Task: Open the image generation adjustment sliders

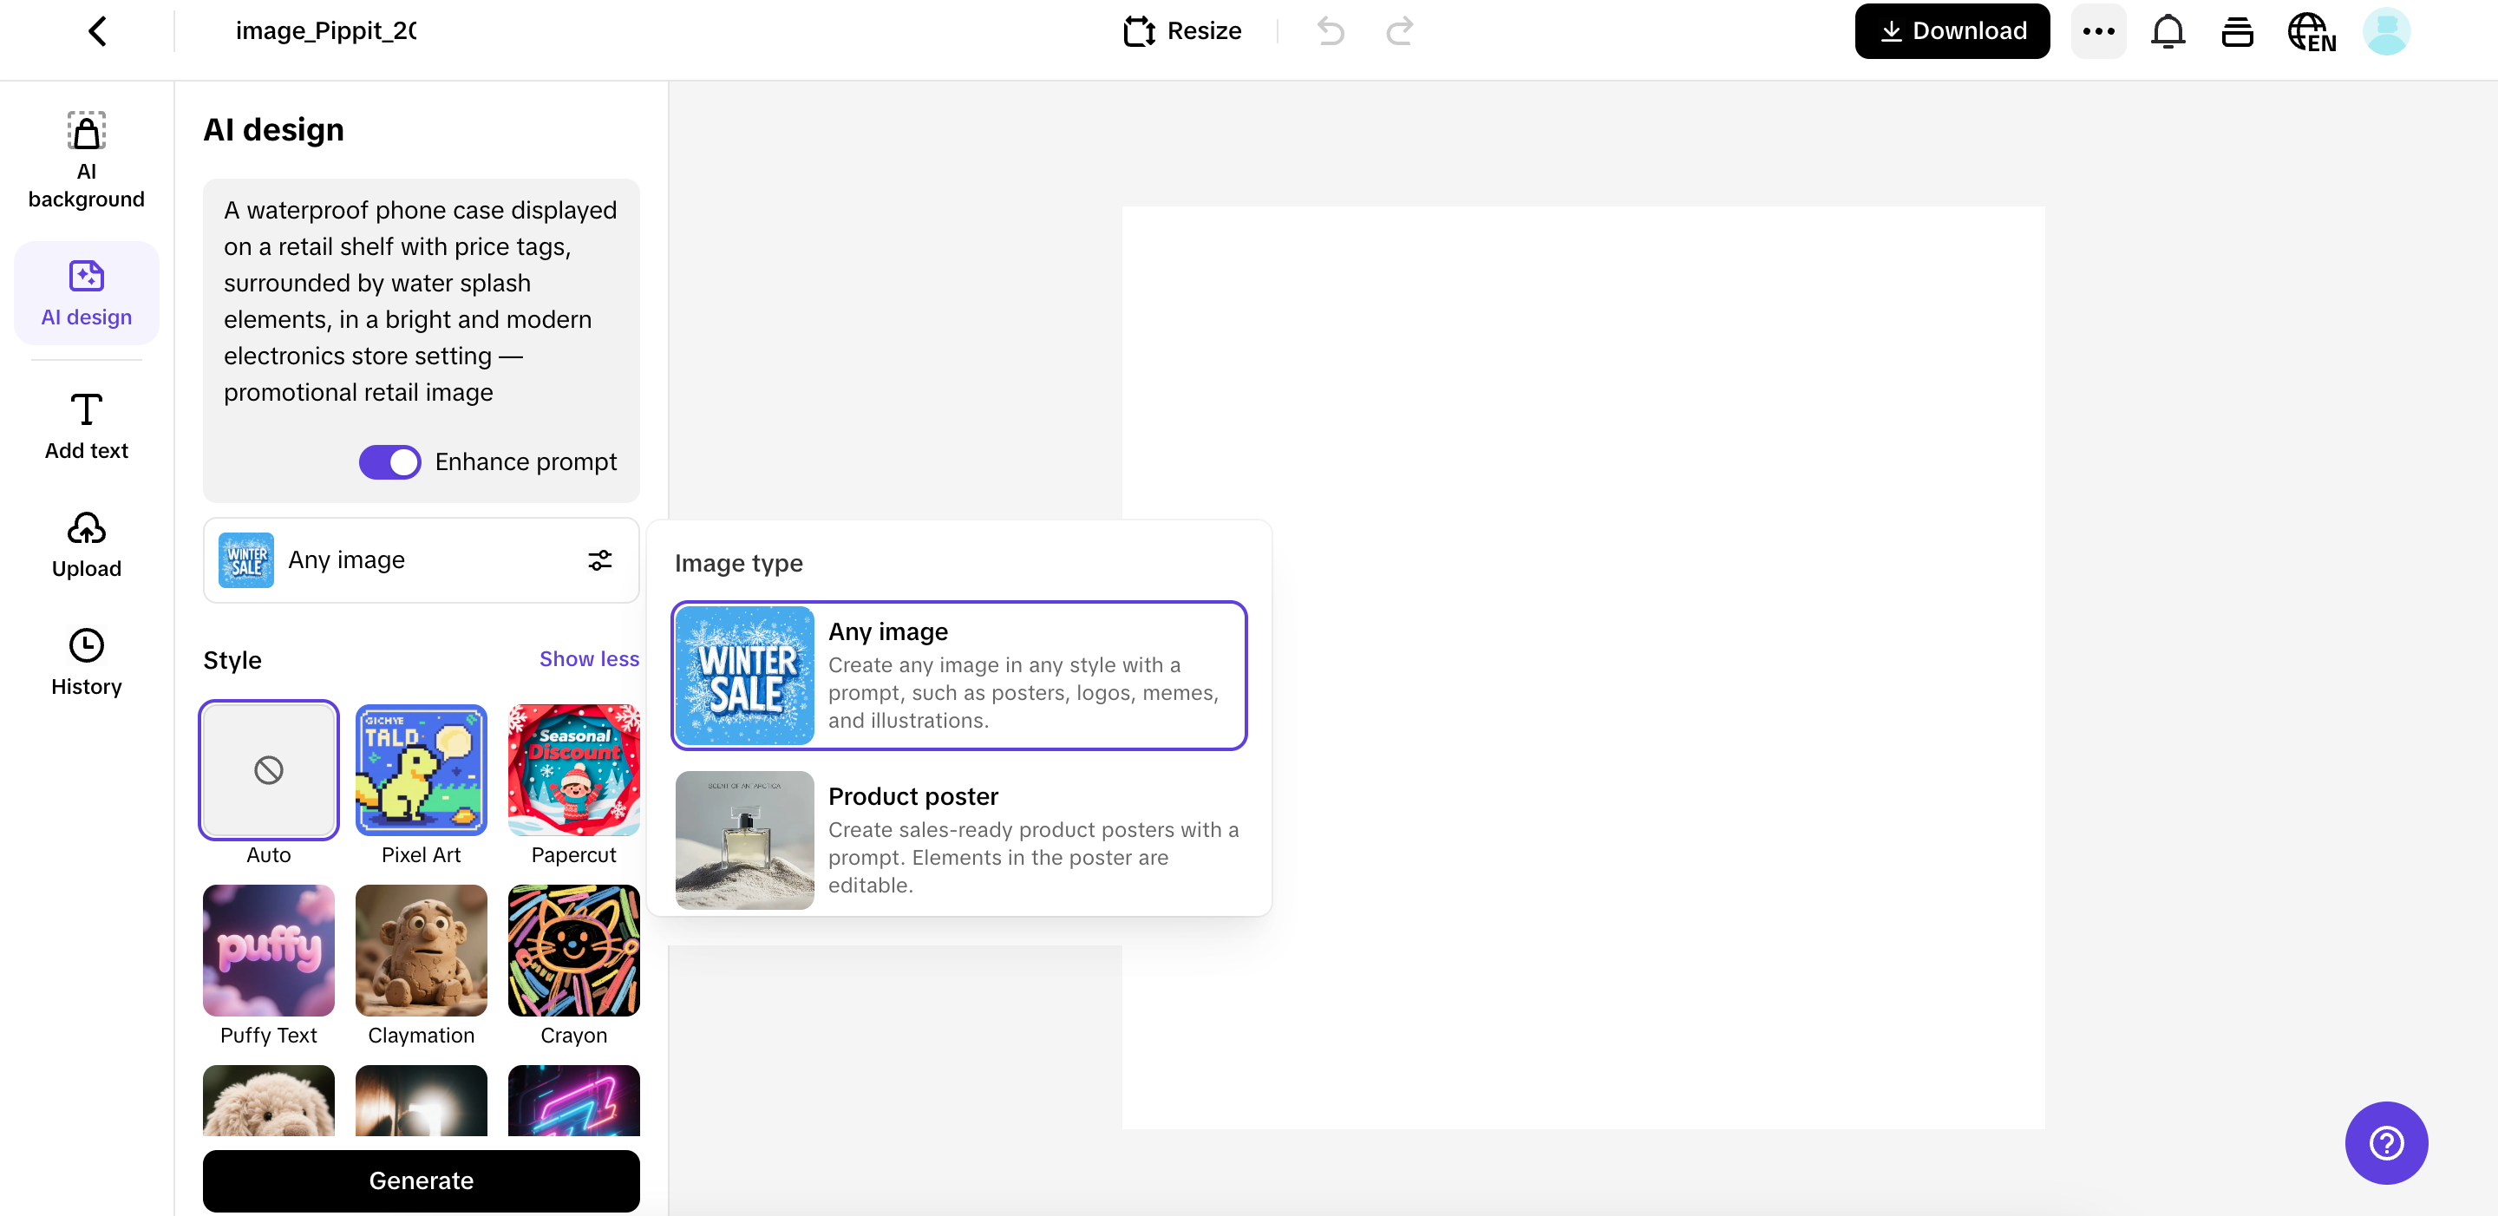Action: [599, 559]
